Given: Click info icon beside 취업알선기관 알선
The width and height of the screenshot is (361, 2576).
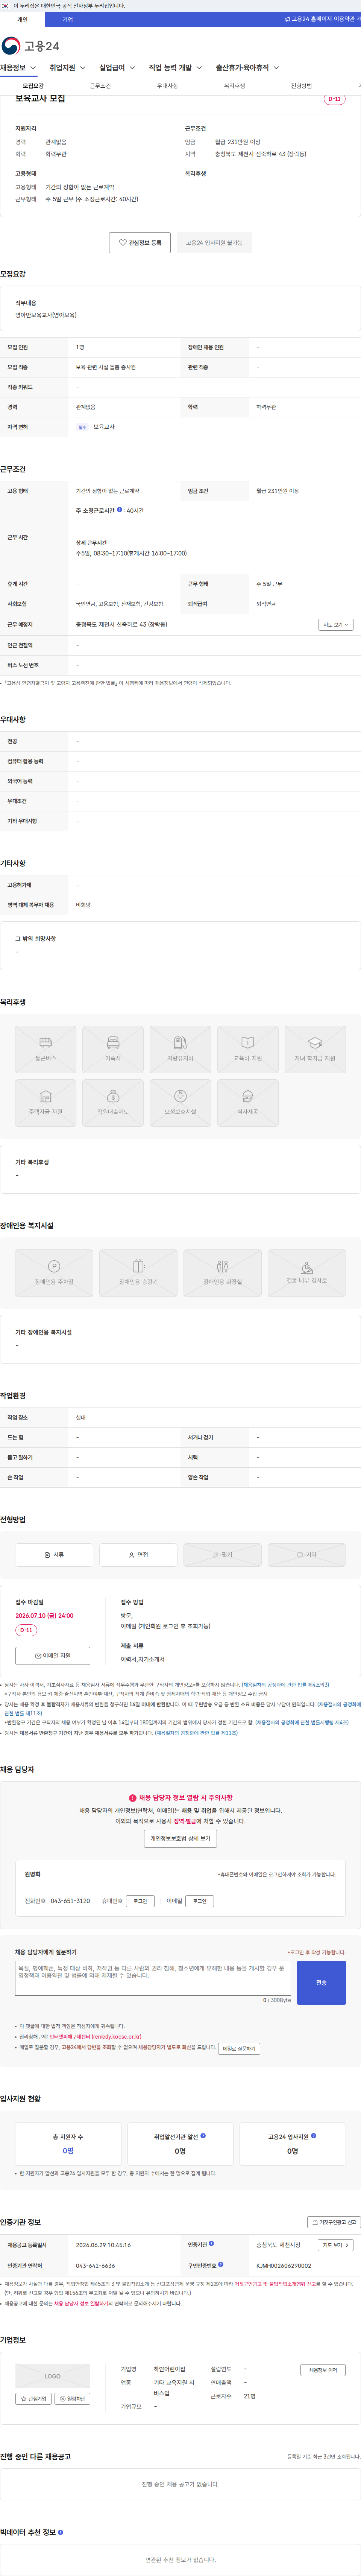Looking at the screenshot, I should pyautogui.click(x=203, y=2136).
